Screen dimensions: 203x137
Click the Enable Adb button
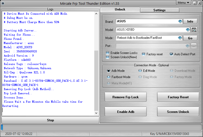126,112
